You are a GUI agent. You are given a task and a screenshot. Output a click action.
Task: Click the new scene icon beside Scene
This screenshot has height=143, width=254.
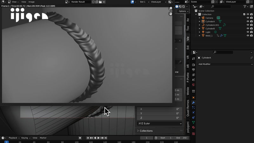click(x=213, y=2)
